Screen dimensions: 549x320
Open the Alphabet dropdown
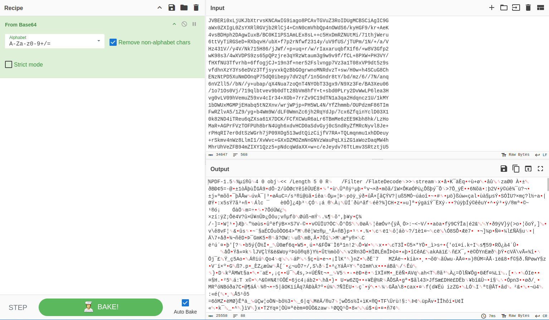(x=98, y=41)
